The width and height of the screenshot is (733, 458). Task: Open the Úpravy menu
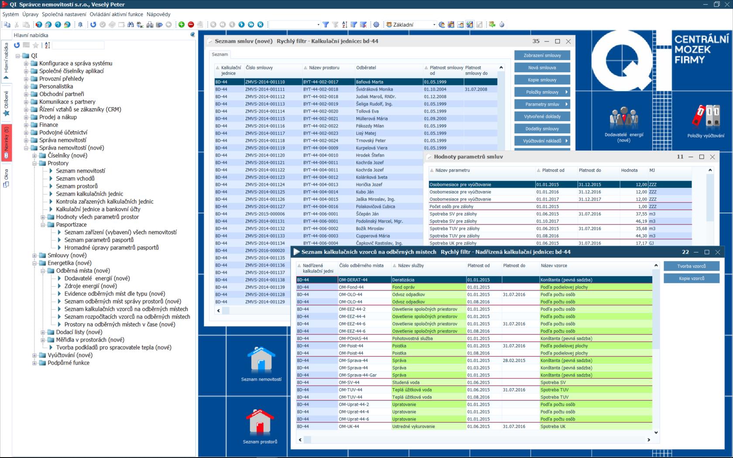[x=31, y=14]
